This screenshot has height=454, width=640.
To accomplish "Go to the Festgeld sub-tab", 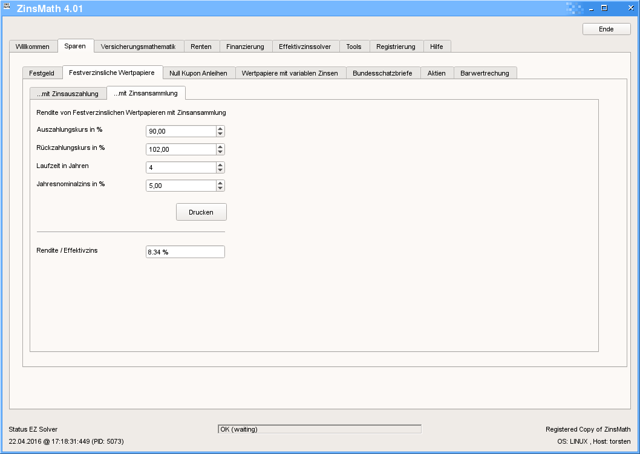I will [x=42, y=73].
